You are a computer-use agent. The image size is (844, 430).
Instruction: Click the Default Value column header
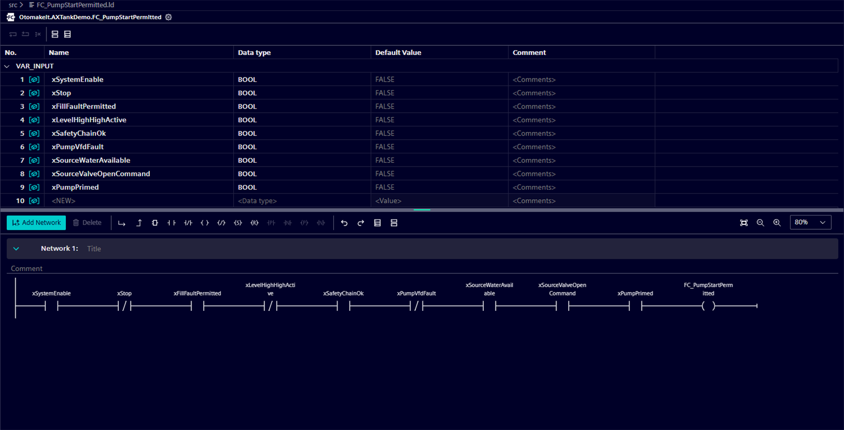(x=398, y=53)
